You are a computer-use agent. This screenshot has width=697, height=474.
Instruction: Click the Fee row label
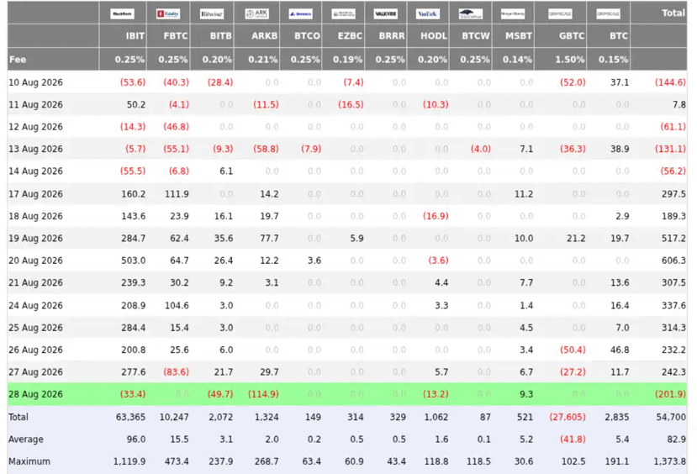[x=18, y=60]
